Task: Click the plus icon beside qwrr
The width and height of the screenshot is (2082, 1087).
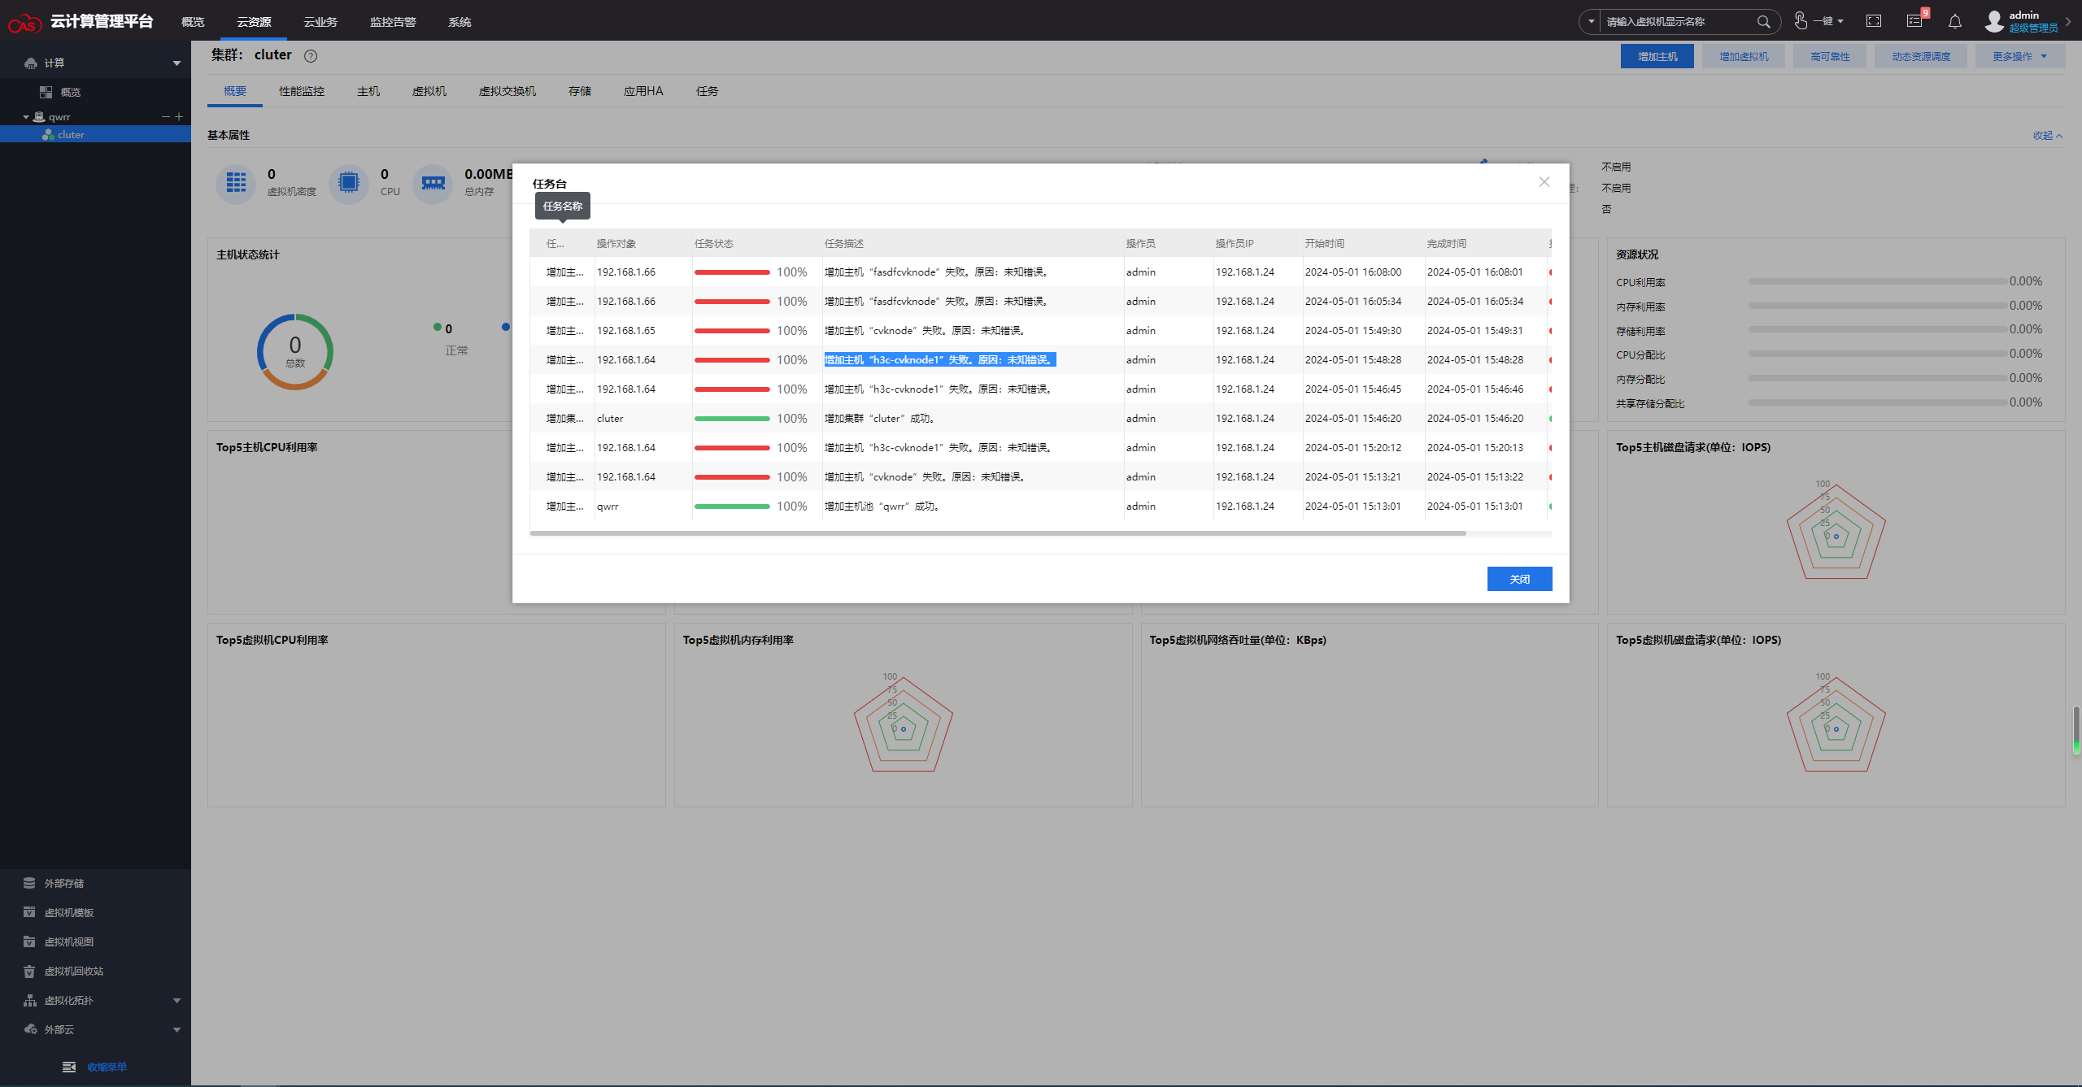Action: coord(179,117)
